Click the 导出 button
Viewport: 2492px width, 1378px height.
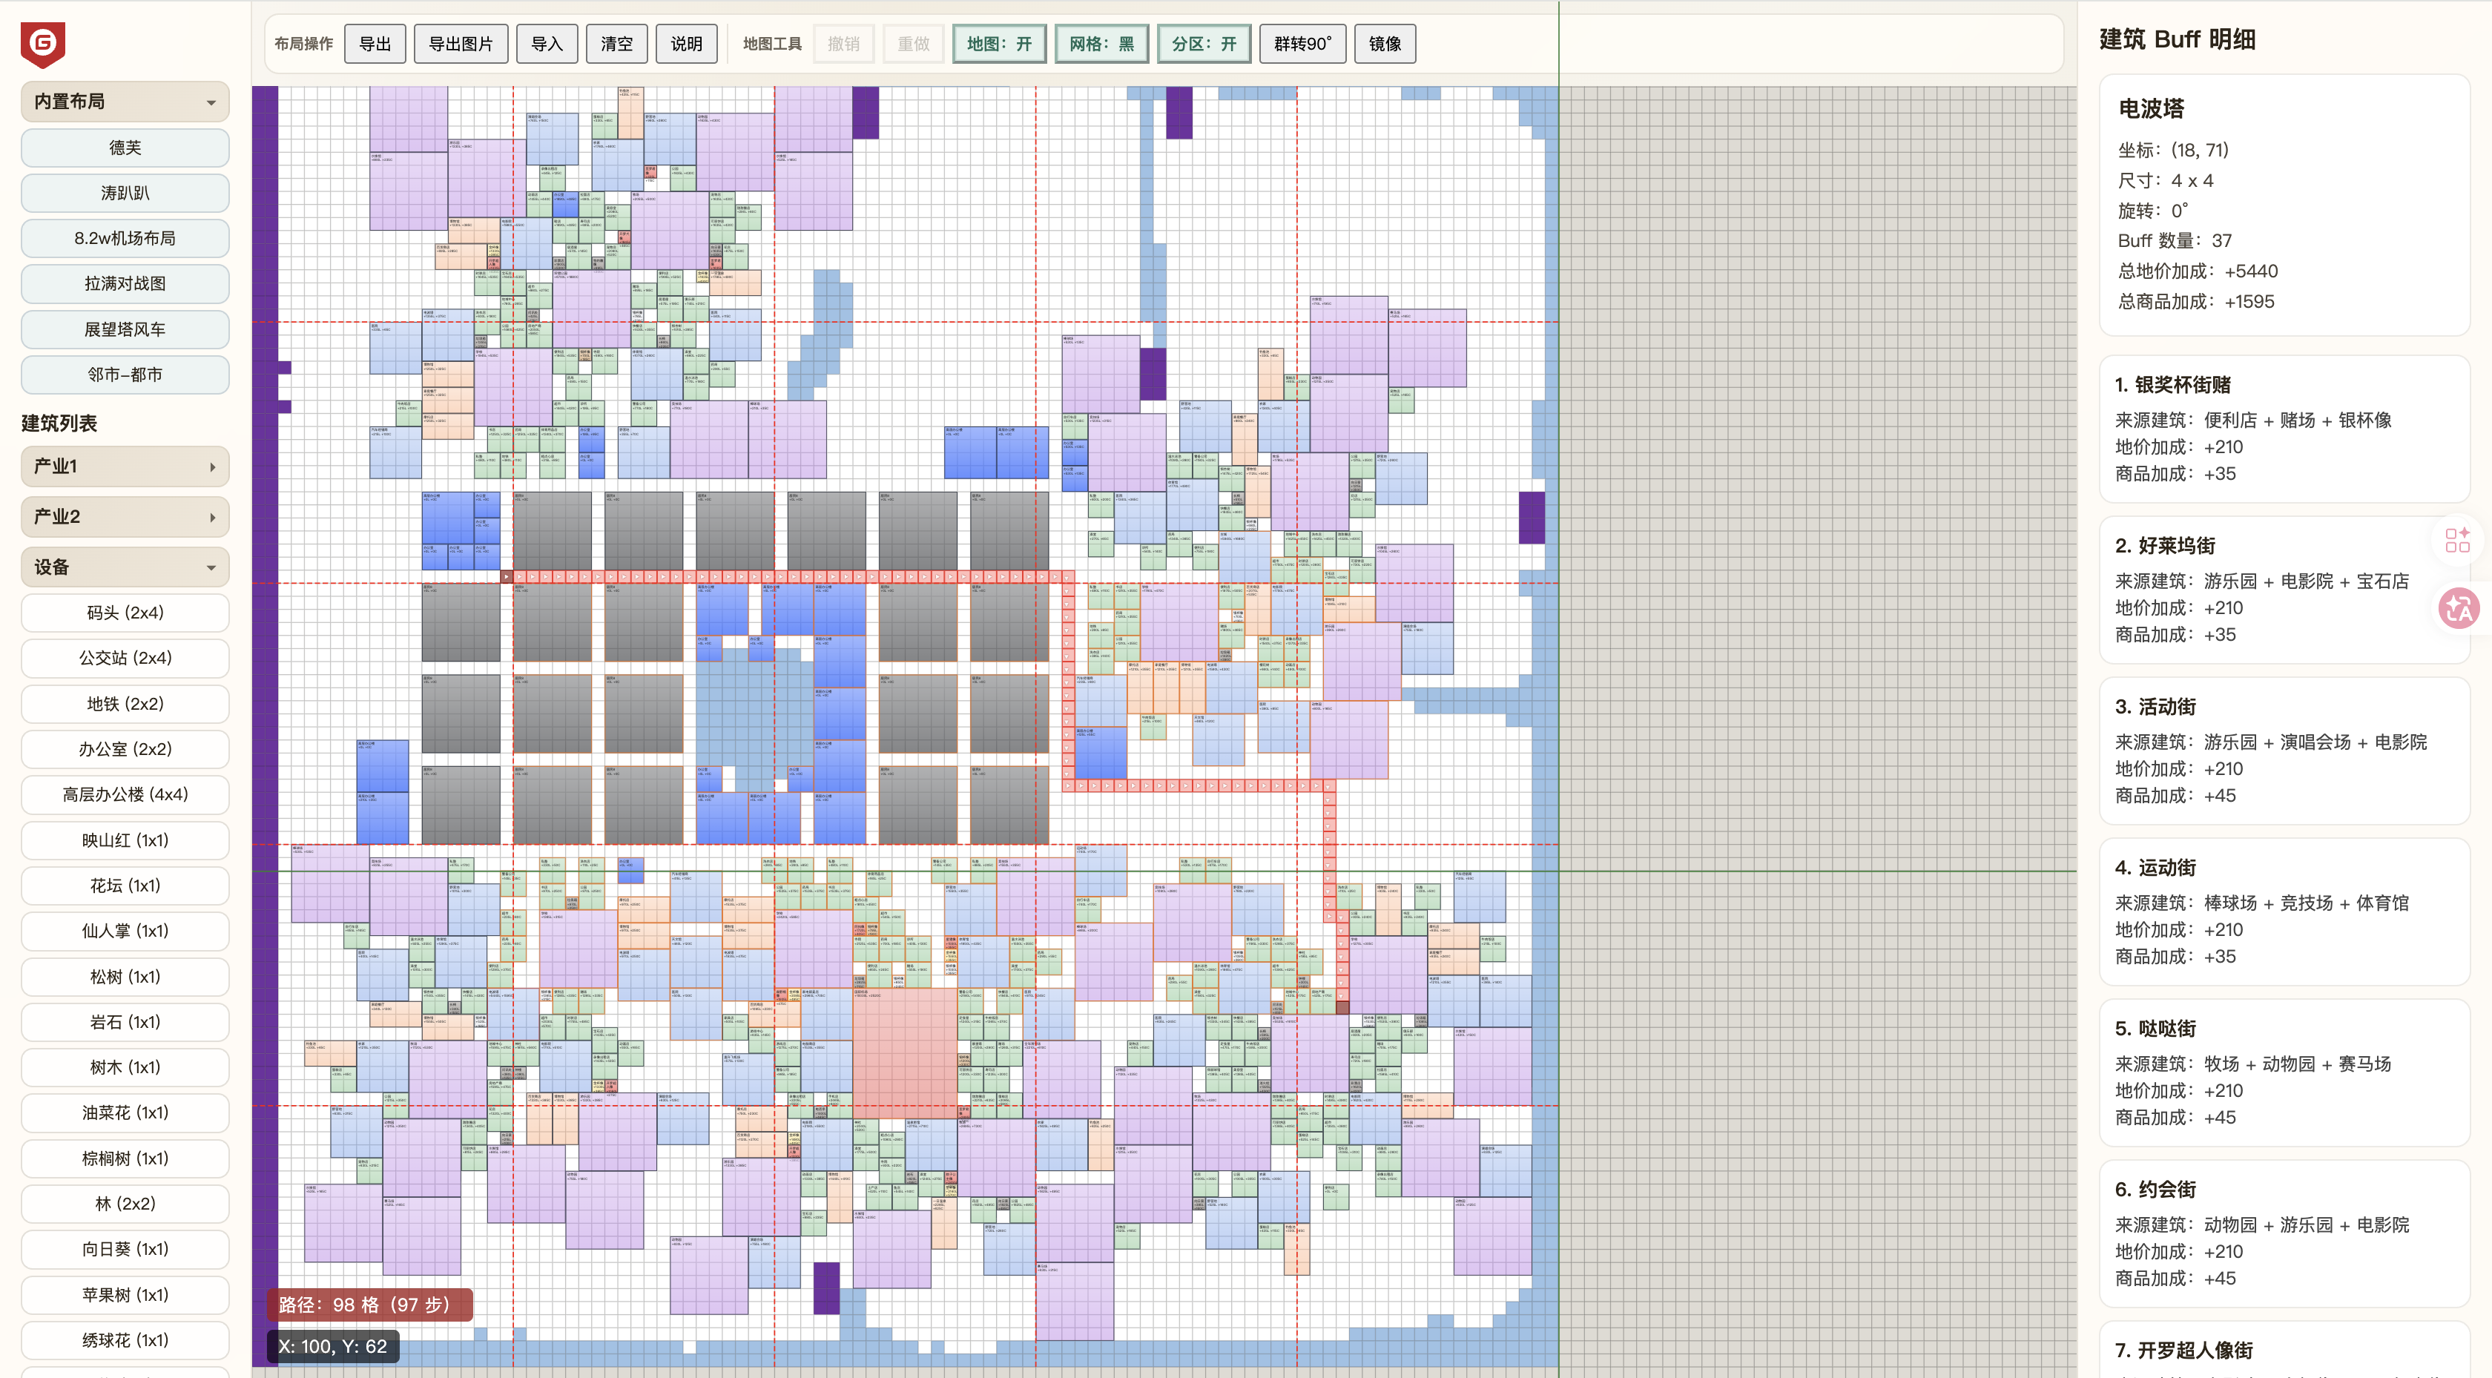375,44
